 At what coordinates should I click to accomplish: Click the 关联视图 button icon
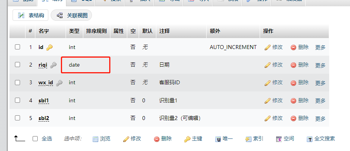(60, 15)
